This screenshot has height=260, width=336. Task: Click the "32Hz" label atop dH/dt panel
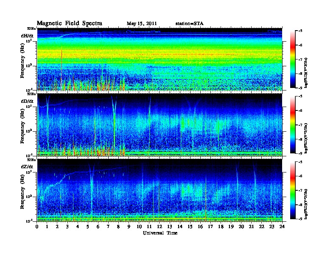point(31,28)
